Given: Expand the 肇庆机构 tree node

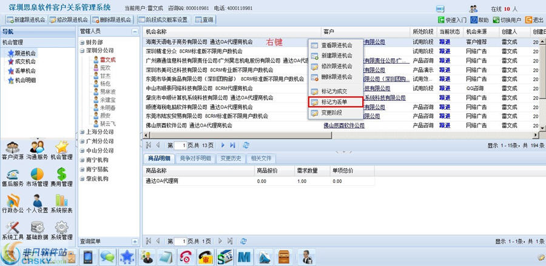Looking at the screenshot, I should click(x=82, y=179).
